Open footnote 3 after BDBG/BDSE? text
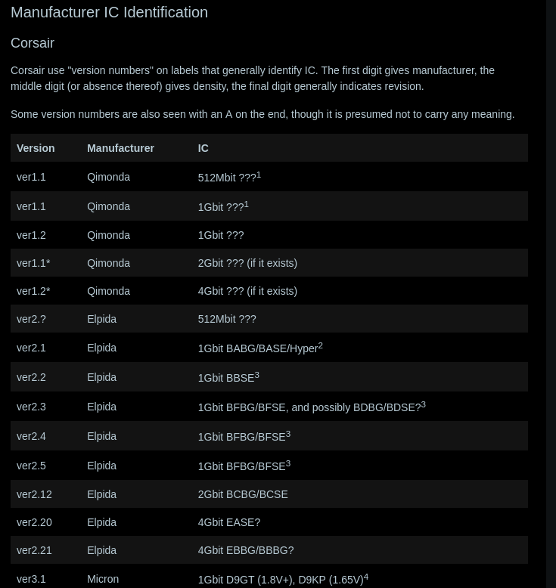Viewport: 556px width, 588px height. [x=424, y=404]
